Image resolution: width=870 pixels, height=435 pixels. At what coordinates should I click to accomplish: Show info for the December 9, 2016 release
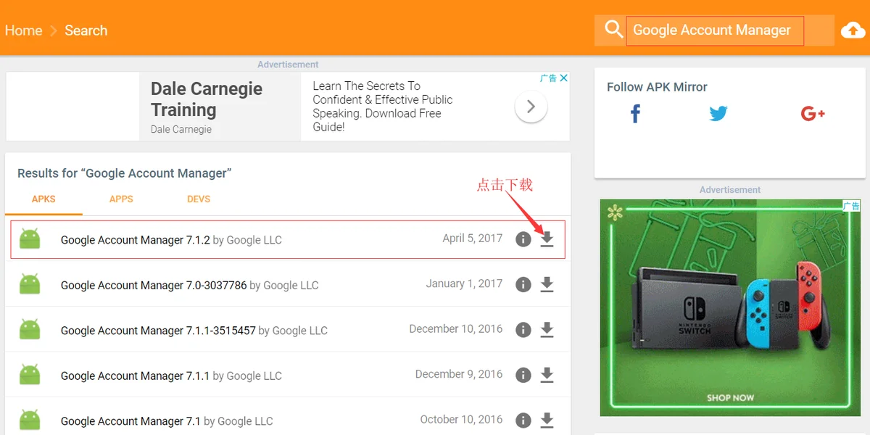tap(523, 375)
